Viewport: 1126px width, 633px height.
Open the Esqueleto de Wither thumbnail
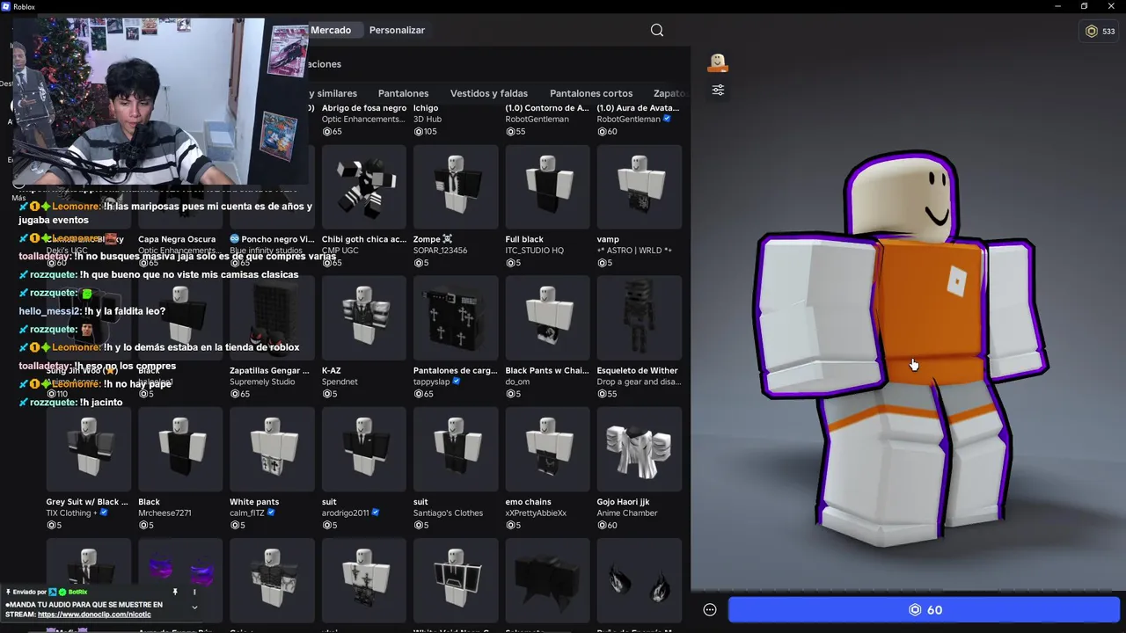tap(640, 318)
